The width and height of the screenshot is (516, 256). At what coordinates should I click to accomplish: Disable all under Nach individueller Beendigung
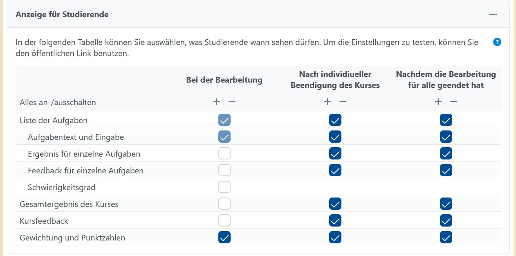pos(343,102)
